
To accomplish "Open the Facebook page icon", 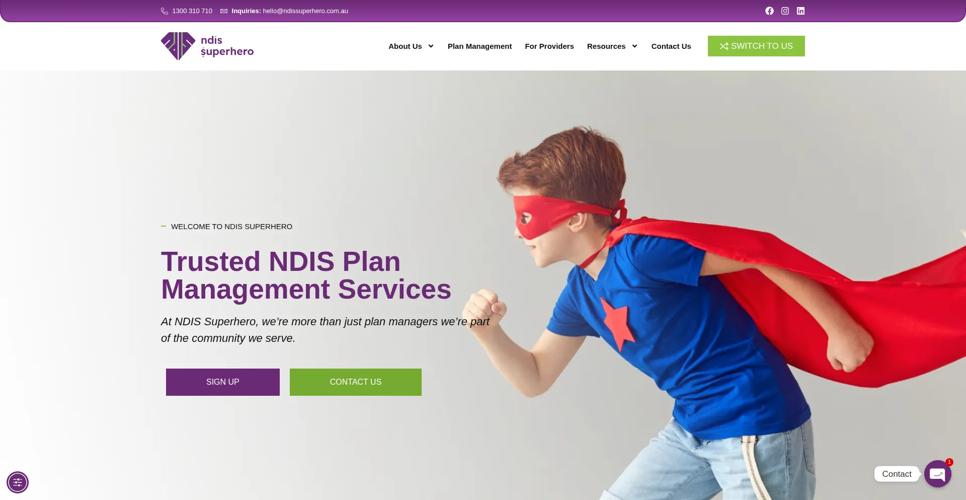I will [769, 11].
